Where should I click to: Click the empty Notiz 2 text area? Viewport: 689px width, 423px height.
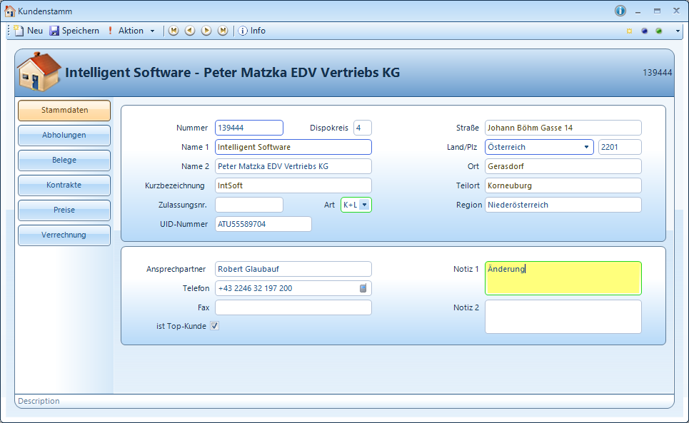(563, 317)
